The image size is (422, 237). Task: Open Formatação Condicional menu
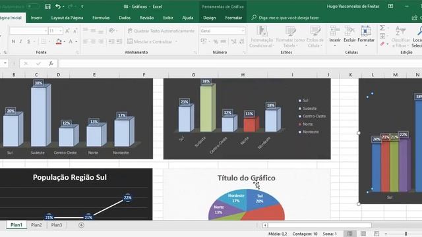[x=262, y=37]
